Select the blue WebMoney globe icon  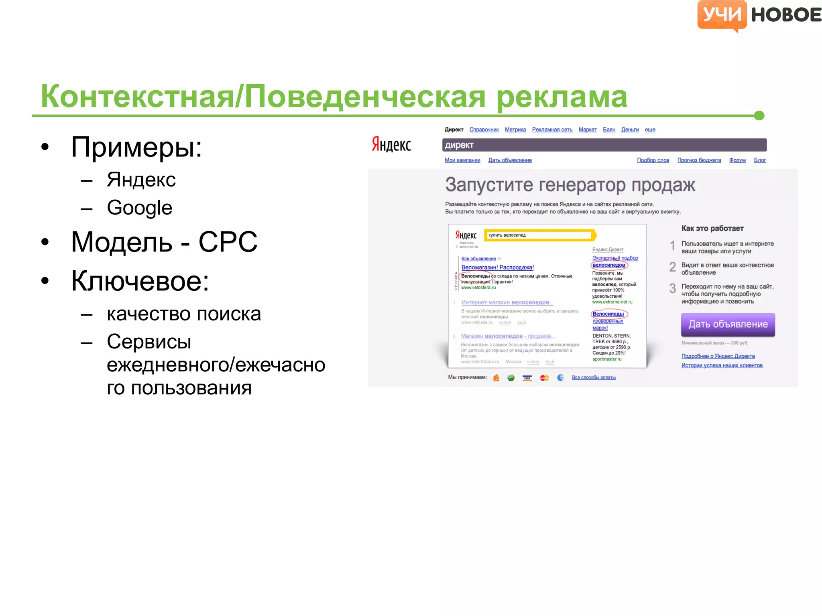tap(561, 378)
